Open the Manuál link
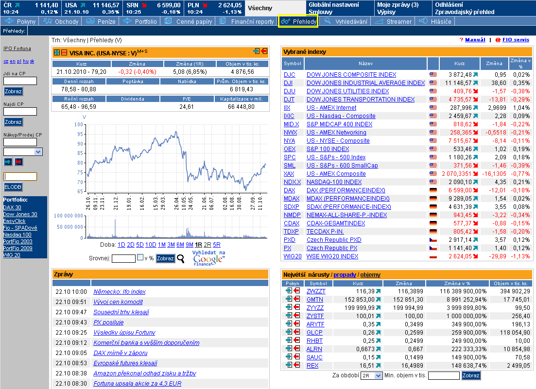The image size is (536, 389). pyautogui.click(x=475, y=40)
